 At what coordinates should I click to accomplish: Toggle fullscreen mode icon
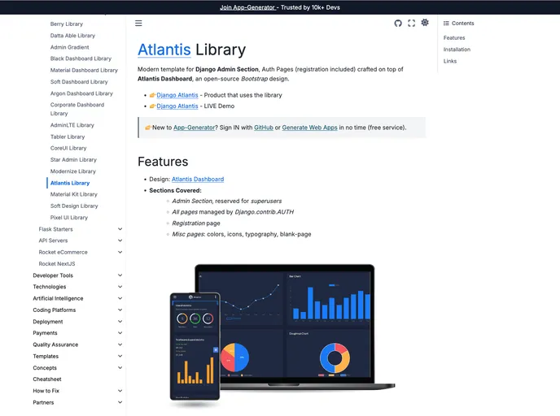click(411, 24)
